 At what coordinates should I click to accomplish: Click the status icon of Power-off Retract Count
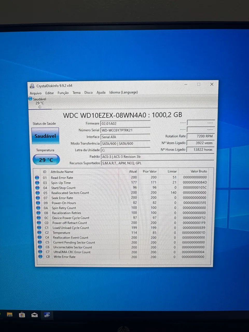(x=39, y=223)
